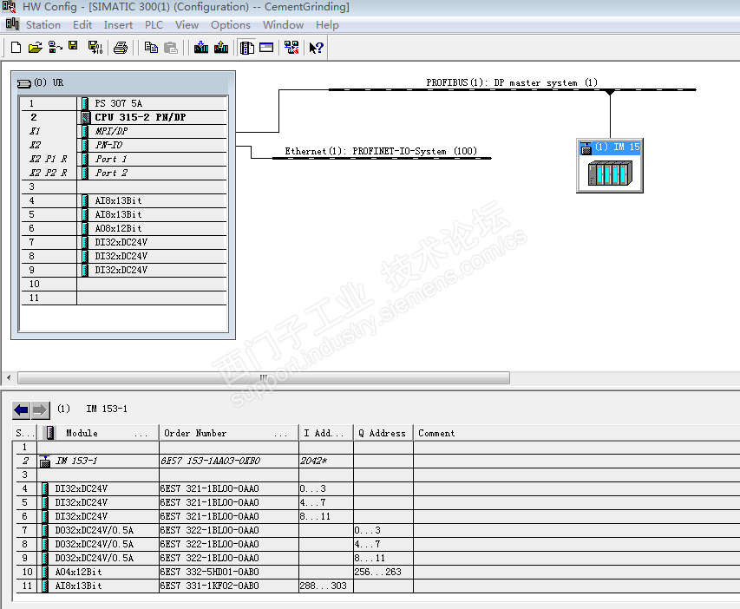The height and width of the screenshot is (609, 740).
Task: Open the Edit menu
Action: click(x=82, y=24)
